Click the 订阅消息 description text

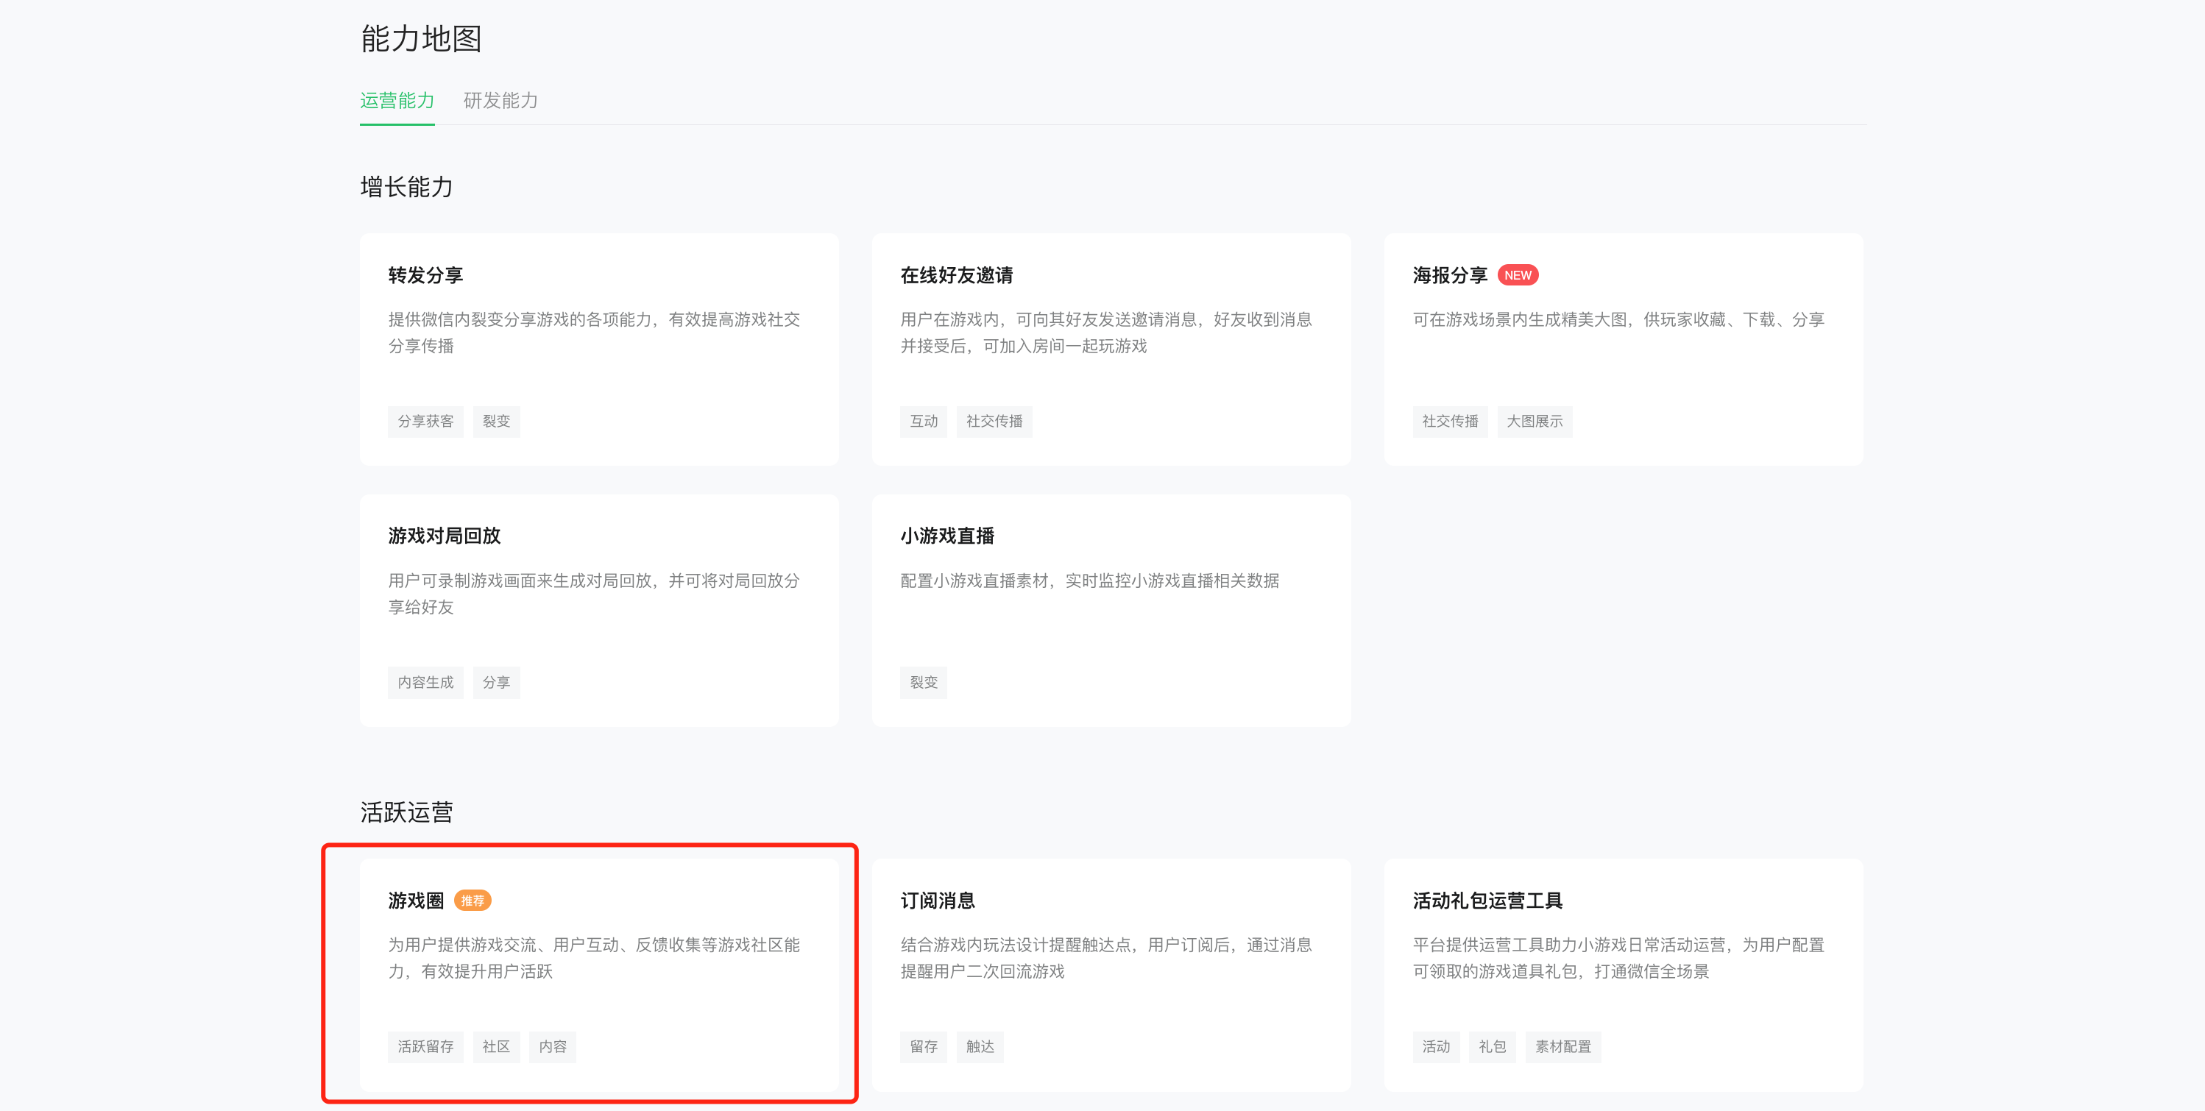pos(1106,958)
